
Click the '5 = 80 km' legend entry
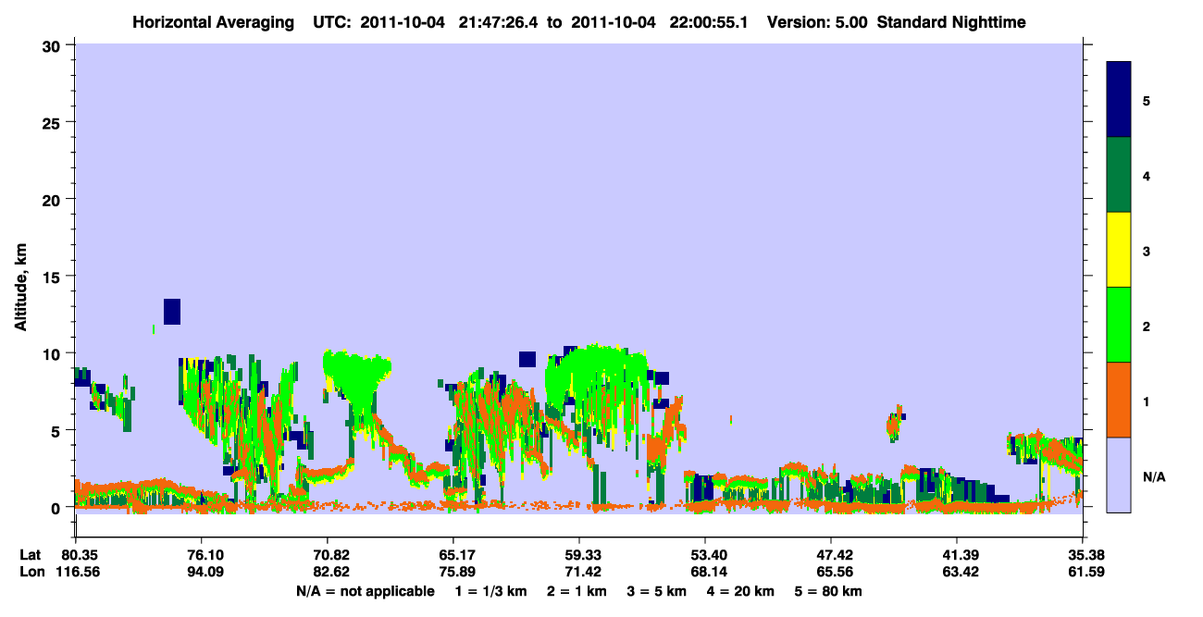pos(828,591)
